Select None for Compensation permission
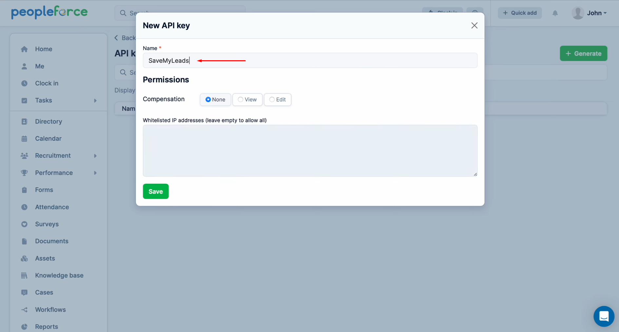 208,100
